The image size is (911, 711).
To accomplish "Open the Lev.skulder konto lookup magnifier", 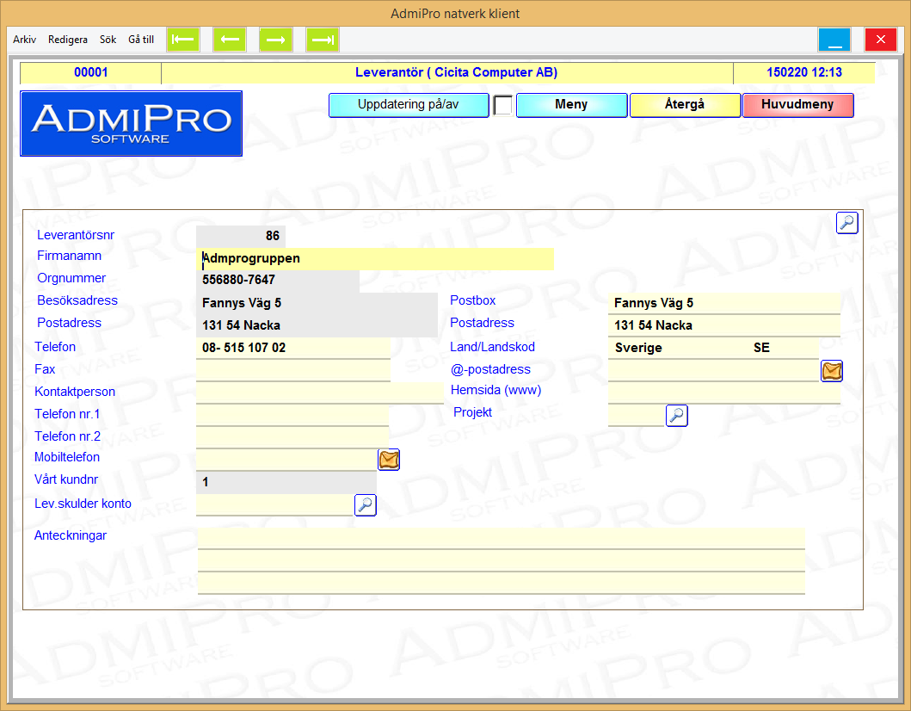I will point(366,505).
